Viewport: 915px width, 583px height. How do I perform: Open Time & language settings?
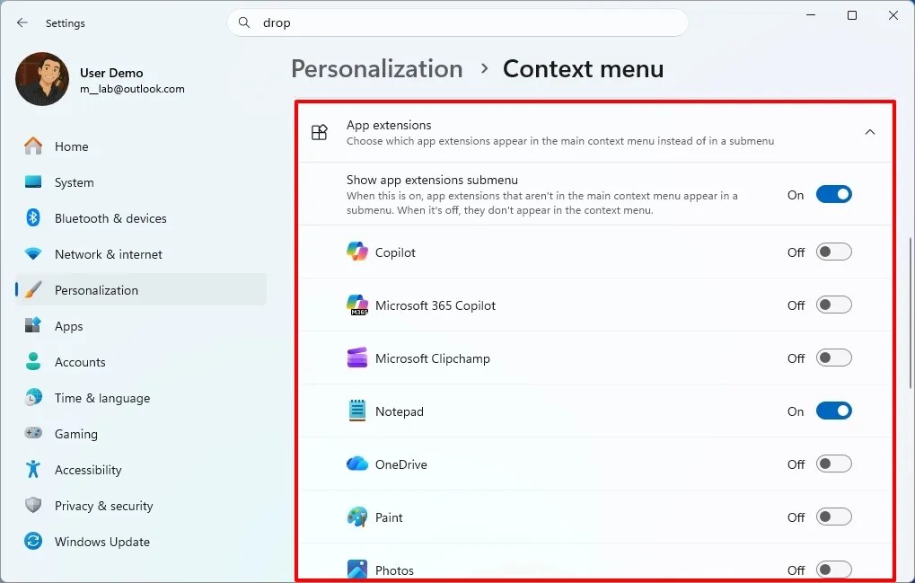(x=142, y=398)
